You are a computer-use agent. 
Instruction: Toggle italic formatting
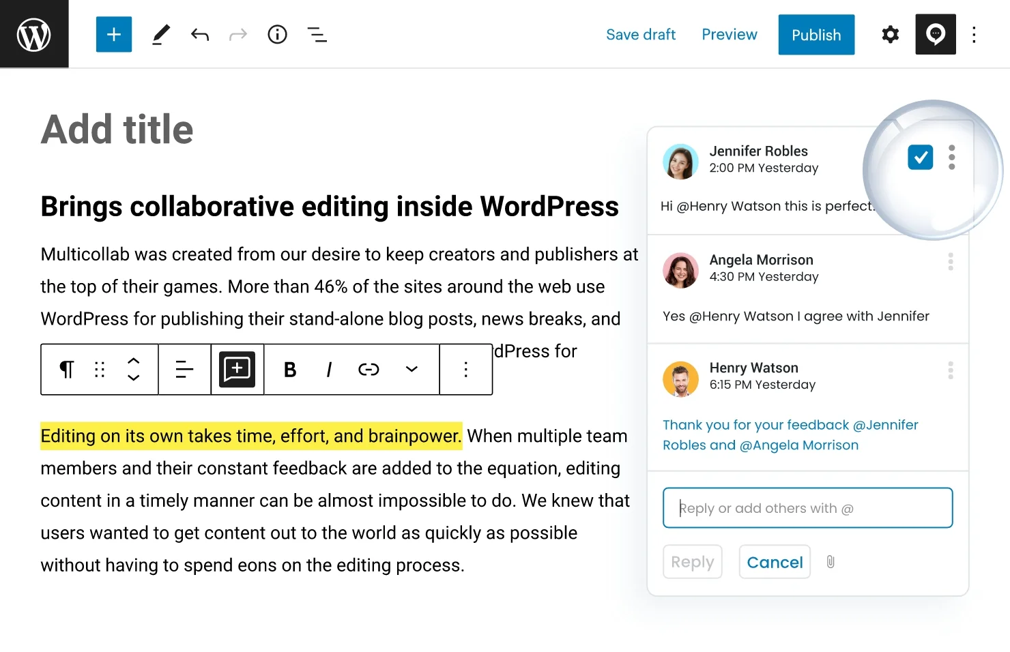pyautogui.click(x=329, y=370)
